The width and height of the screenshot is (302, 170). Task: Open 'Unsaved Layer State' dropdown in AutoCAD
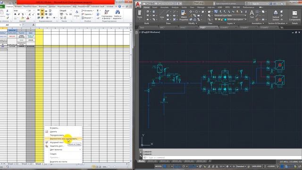[230, 16]
